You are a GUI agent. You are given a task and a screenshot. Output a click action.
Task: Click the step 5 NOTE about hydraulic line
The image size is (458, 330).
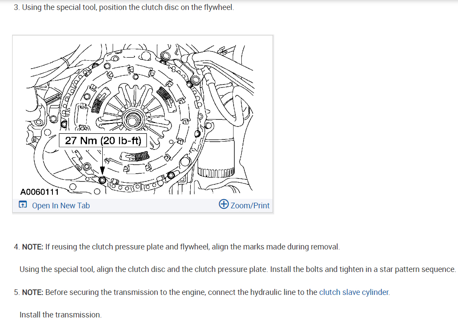point(202,292)
